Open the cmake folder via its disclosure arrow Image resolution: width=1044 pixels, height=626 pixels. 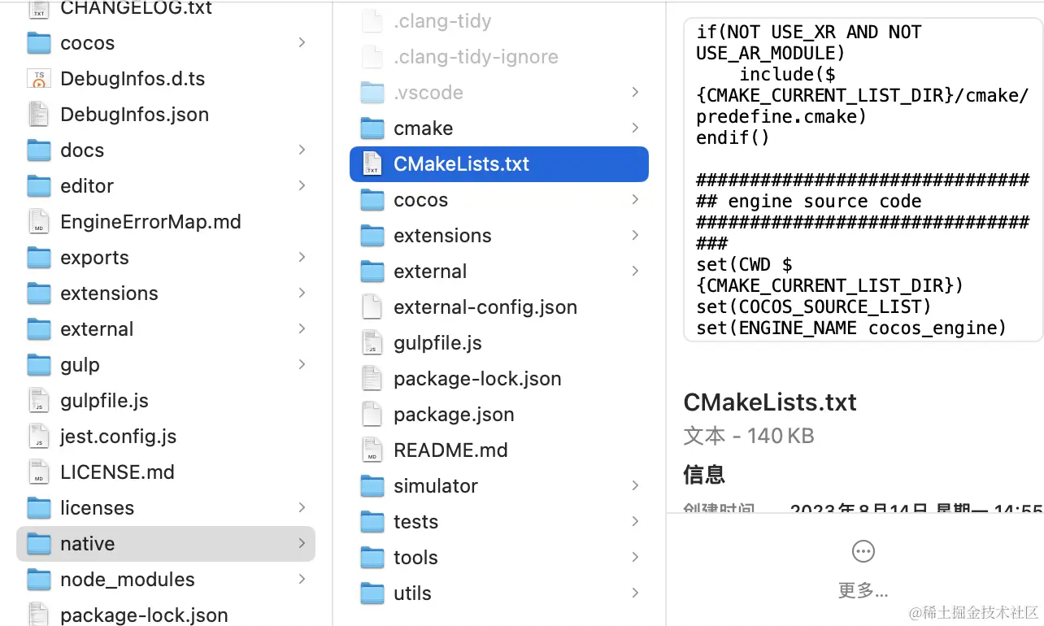coord(635,128)
